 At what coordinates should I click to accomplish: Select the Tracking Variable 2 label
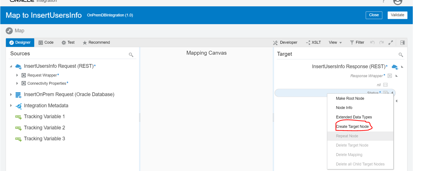point(44,127)
